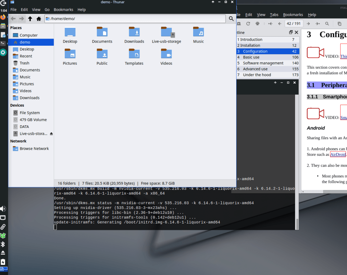The width and height of the screenshot is (347, 275).
Task: Click the /home/demo/ location bar
Action: 136,19
